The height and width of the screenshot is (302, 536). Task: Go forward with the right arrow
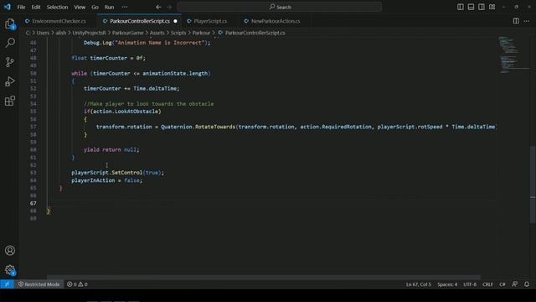(169, 7)
